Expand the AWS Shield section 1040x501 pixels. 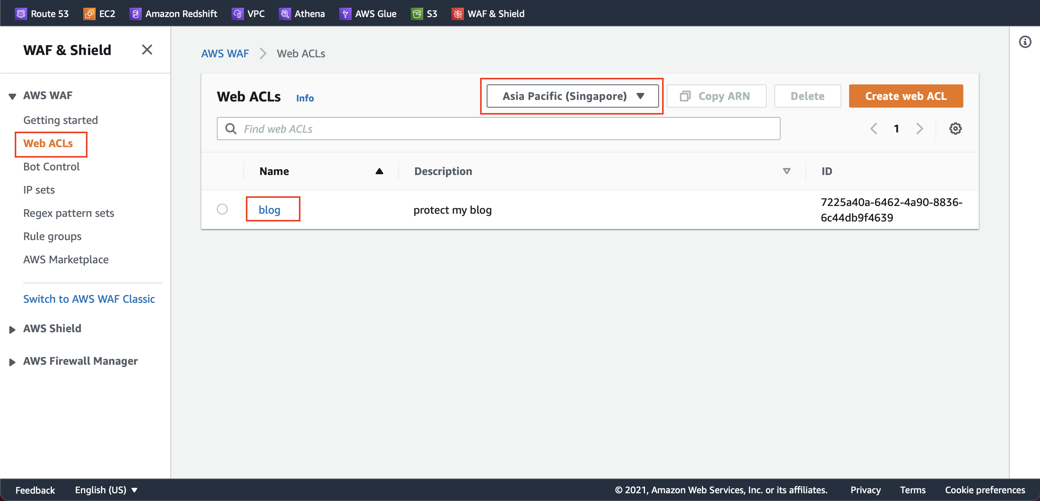(x=12, y=329)
